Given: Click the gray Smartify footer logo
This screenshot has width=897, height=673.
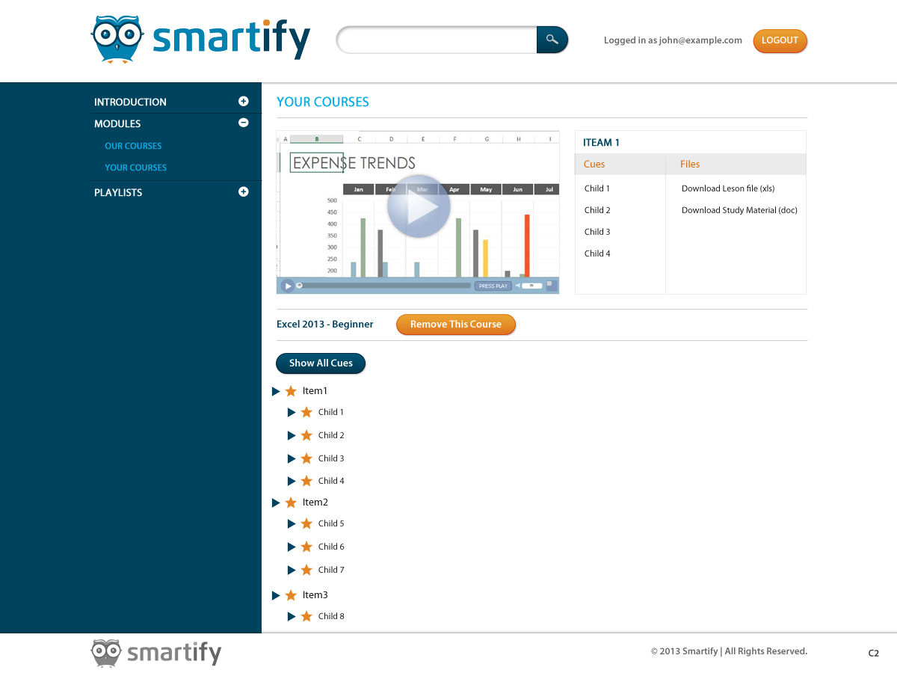Looking at the screenshot, I should coord(156,652).
